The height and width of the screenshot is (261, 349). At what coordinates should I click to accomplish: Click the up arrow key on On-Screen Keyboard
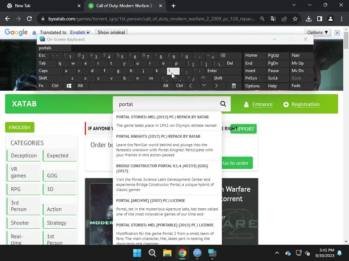point(203,78)
